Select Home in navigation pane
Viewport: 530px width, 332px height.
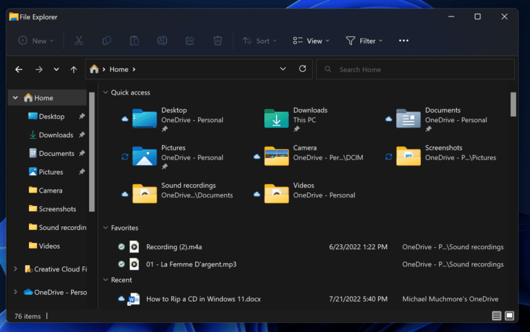point(48,98)
